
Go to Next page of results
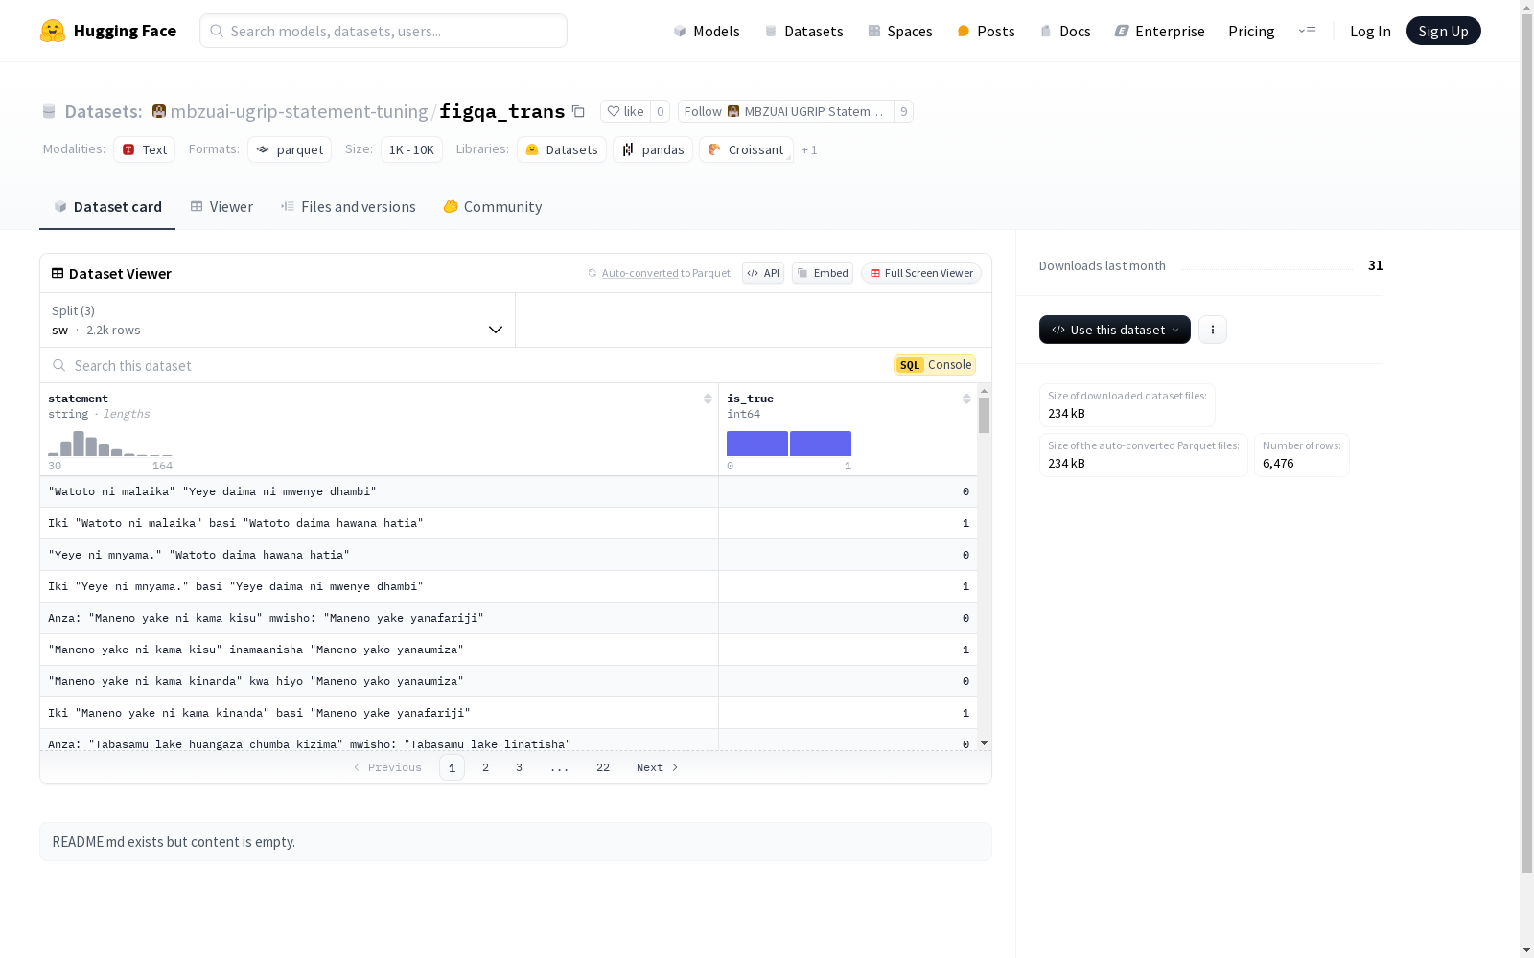click(657, 767)
